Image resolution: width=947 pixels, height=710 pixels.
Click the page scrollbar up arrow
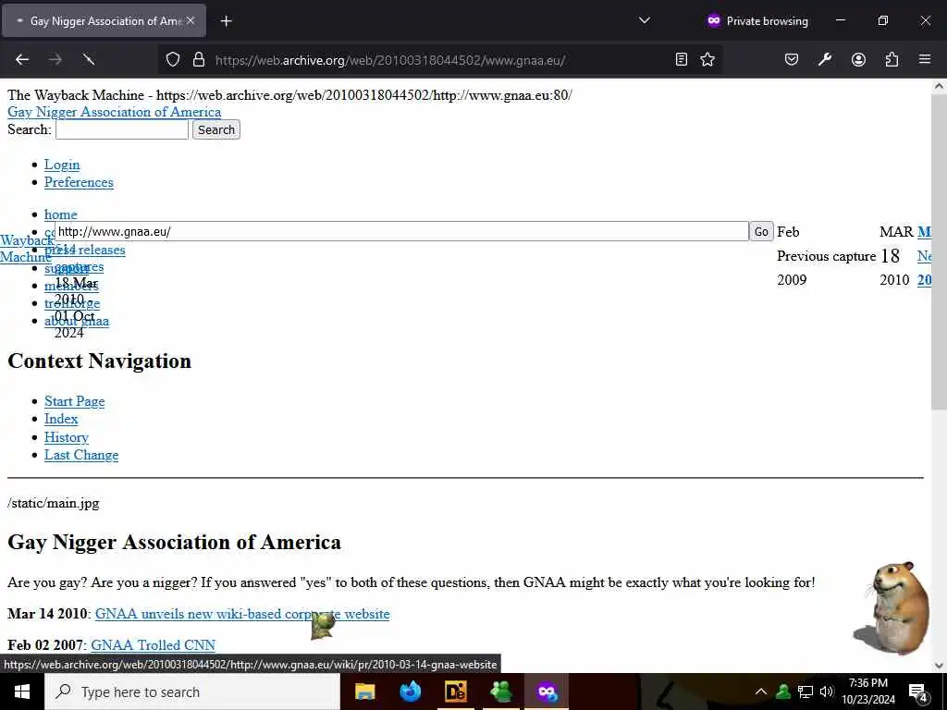939,86
